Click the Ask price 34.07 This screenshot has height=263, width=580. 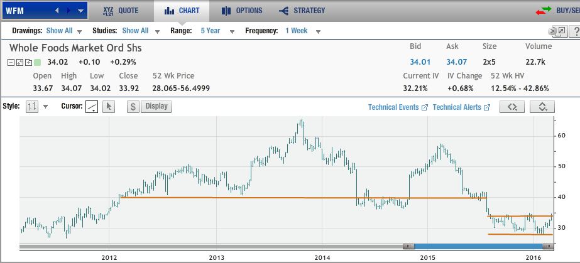456,62
